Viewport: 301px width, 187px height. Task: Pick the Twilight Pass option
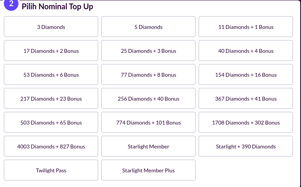(51, 170)
